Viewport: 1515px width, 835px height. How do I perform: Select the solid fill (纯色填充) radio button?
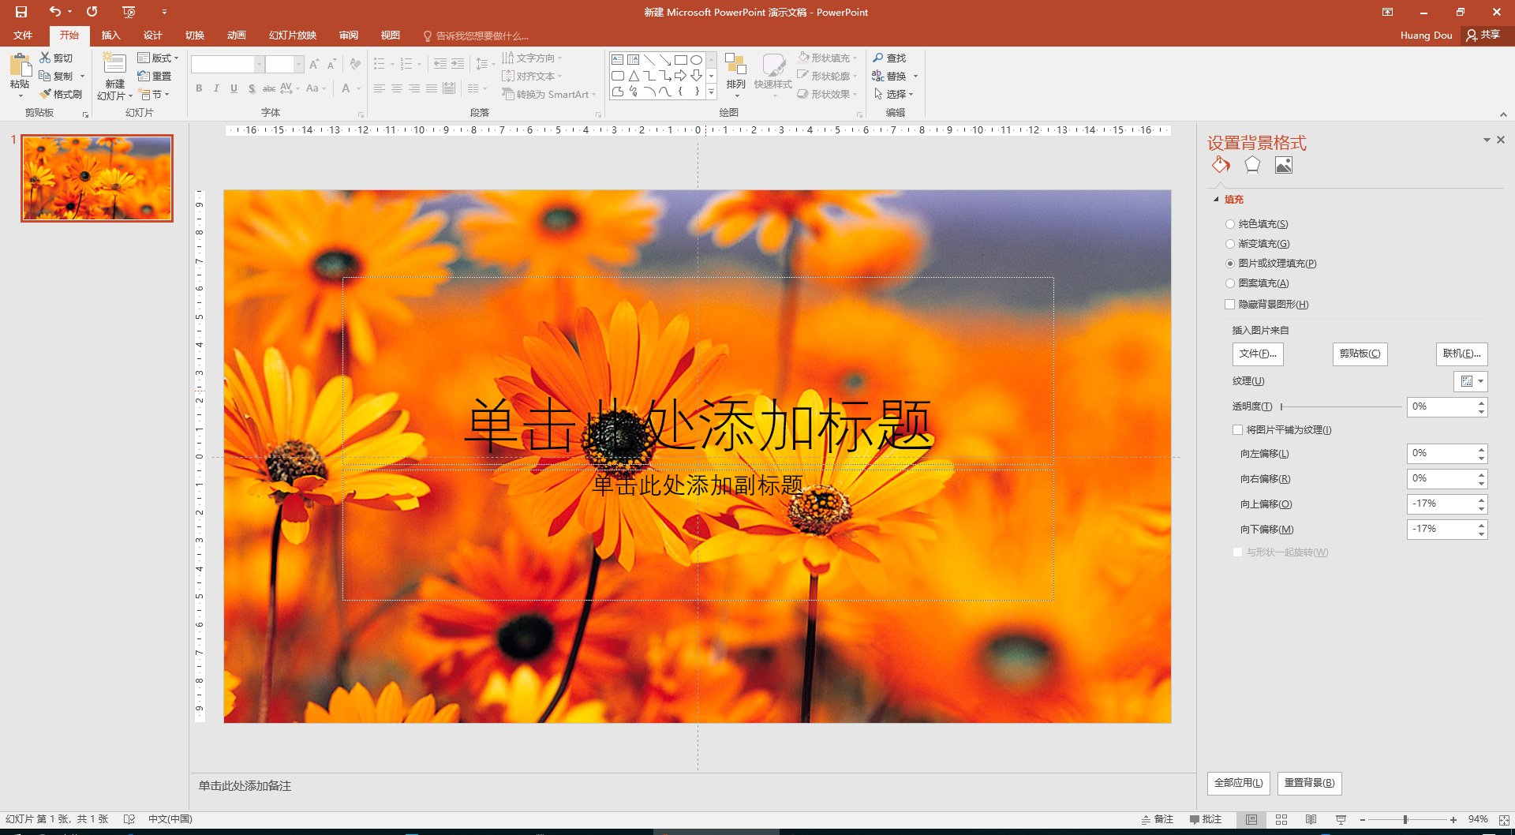click(x=1230, y=224)
